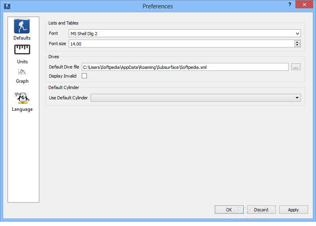Select the Units ruler icon
Viewport: 316px width, 226px height.
click(x=22, y=50)
